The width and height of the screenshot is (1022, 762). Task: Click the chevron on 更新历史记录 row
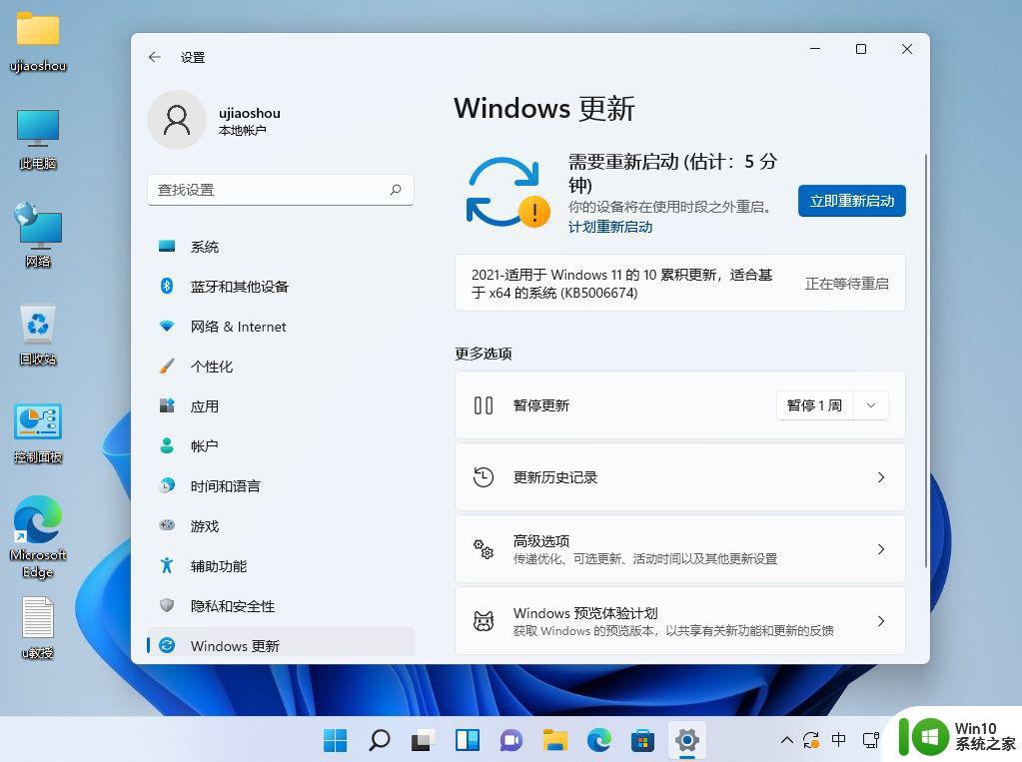tap(880, 477)
